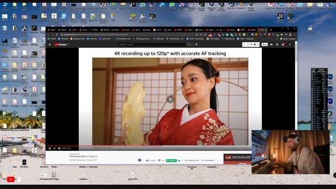336x189 pixels.
Task: Go back in Chrome browser
Action: pyautogui.click(x=49, y=35)
